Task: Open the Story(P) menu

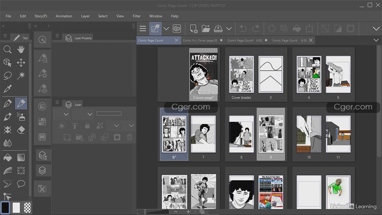Action: 41,16
